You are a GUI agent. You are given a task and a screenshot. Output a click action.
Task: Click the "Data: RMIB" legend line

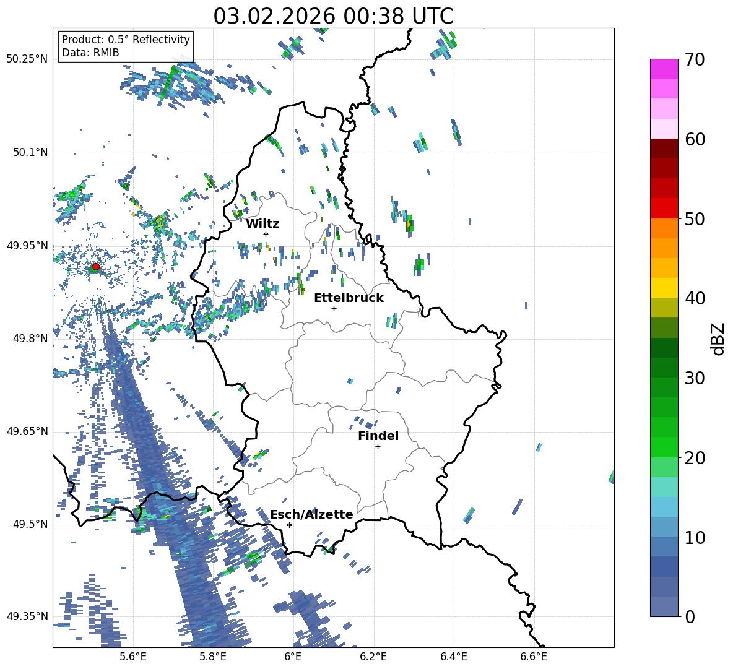pyautogui.click(x=90, y=53)
